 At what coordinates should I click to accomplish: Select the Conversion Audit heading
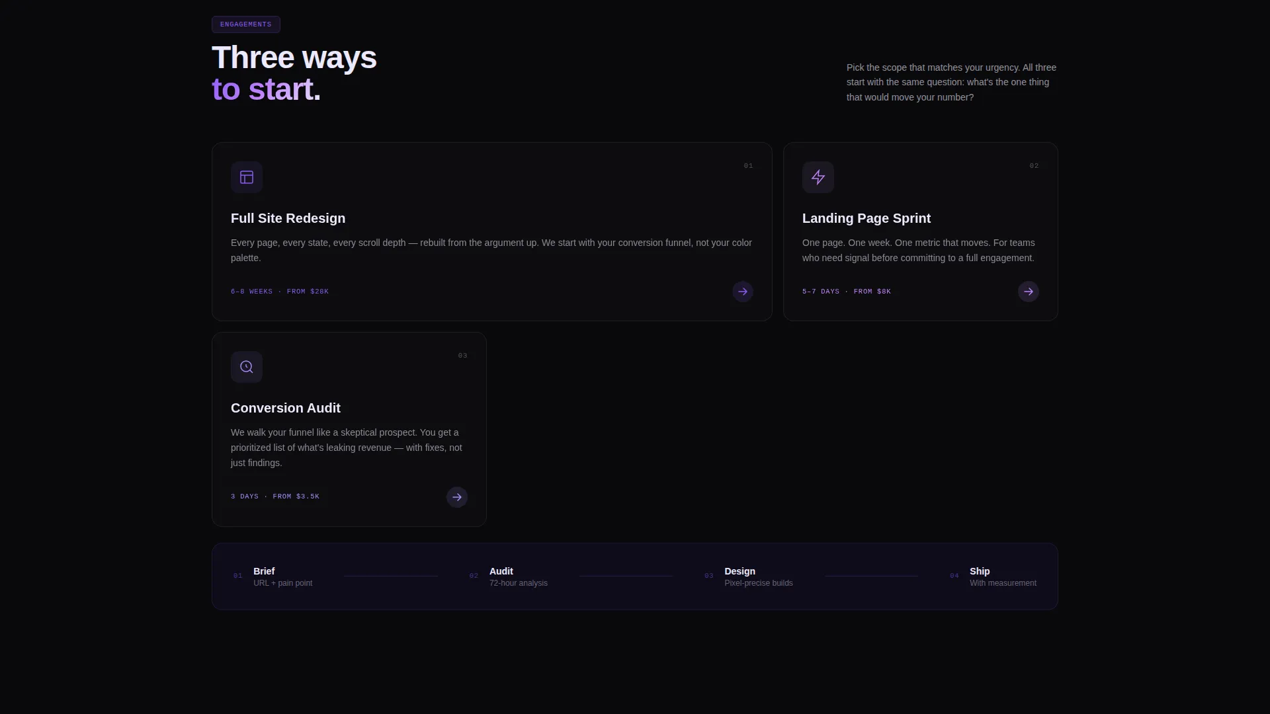pyautogui.click(x=286, y=408)
